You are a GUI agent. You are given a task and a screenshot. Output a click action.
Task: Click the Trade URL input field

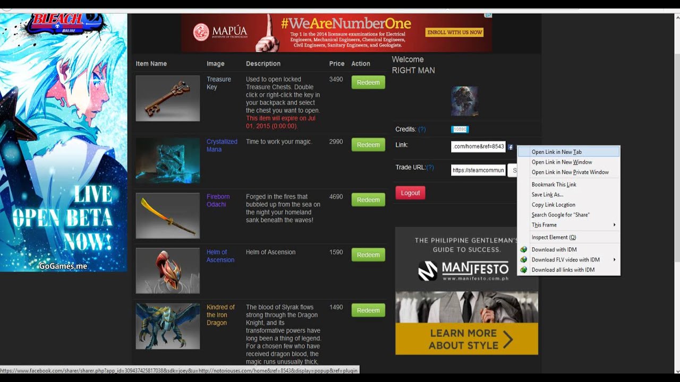click(x=478, y=170)
